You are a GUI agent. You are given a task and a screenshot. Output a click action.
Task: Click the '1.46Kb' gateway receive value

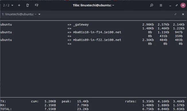[163, 28]
